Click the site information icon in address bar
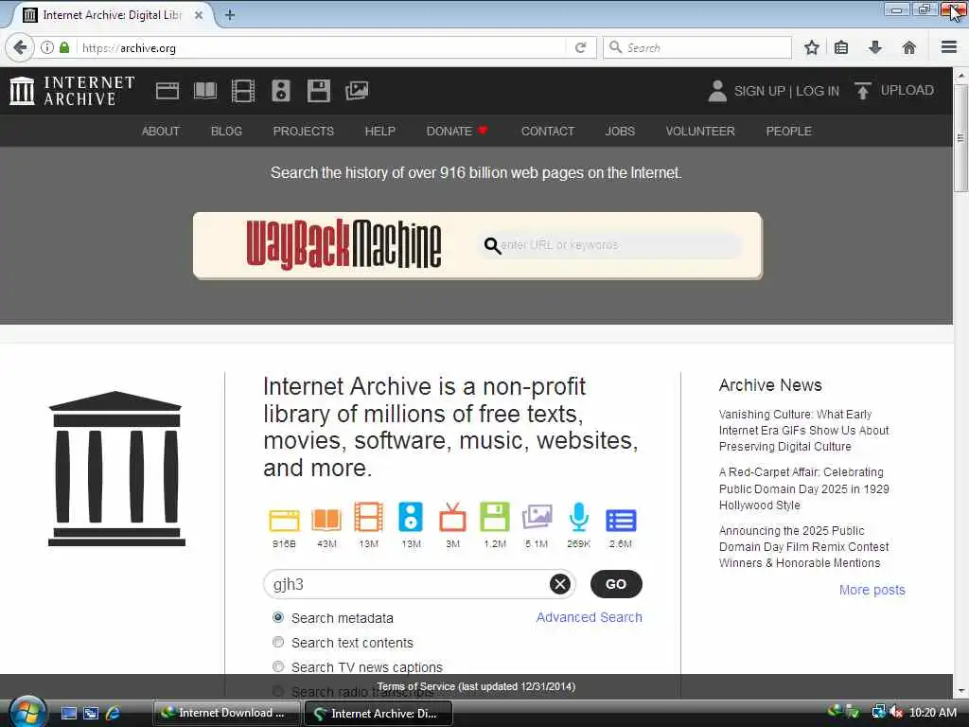The width and height of the screenshot is (969, 727). [47, 47]
